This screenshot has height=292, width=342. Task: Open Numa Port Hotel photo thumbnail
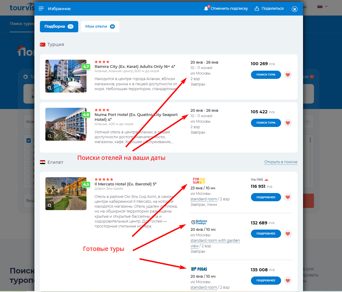[x=66, y=124]
